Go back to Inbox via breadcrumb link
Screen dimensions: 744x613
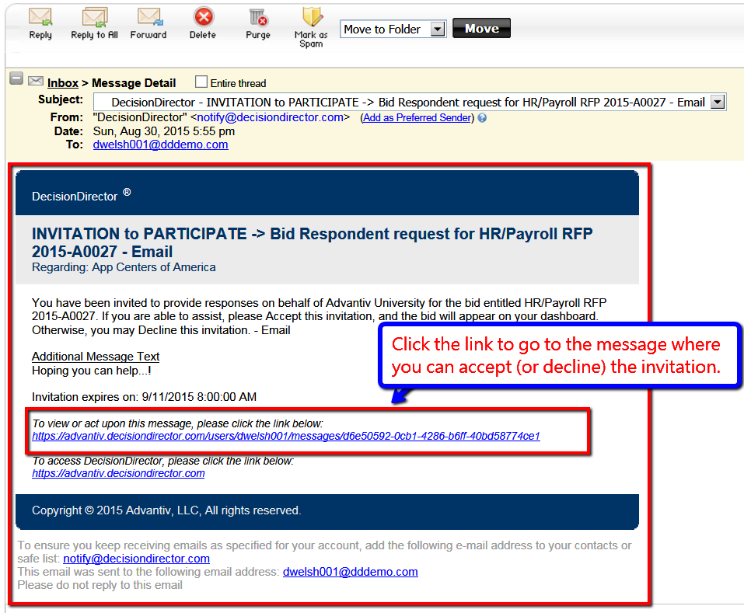pos(63,83)
